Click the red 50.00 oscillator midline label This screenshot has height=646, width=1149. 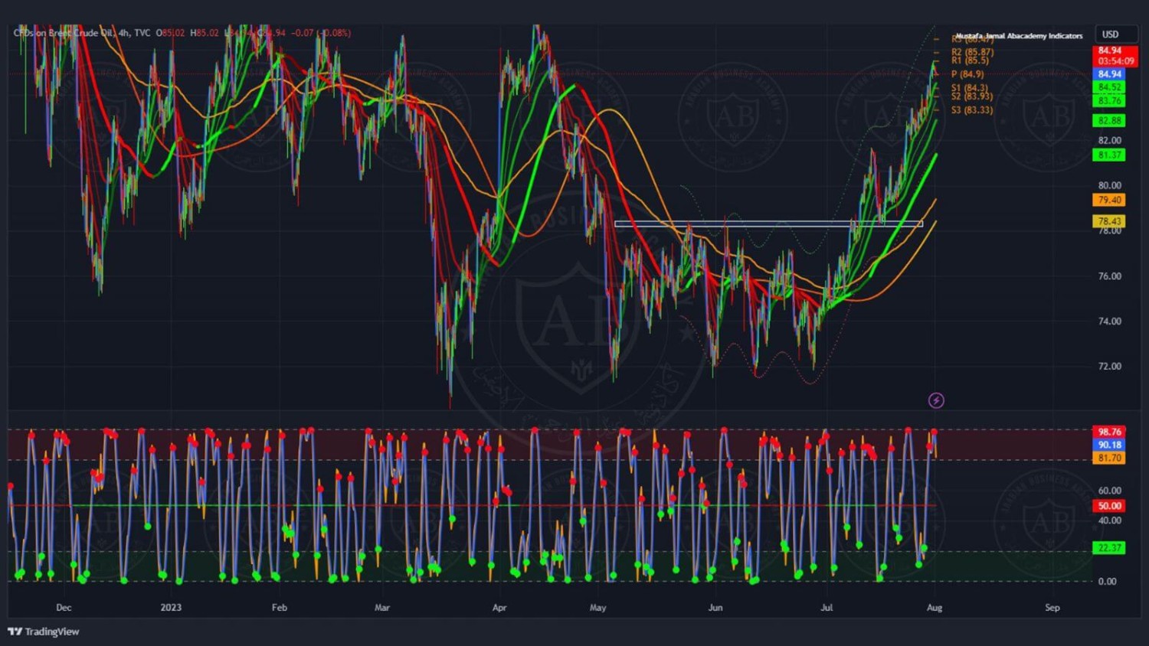click(1109, 506)
